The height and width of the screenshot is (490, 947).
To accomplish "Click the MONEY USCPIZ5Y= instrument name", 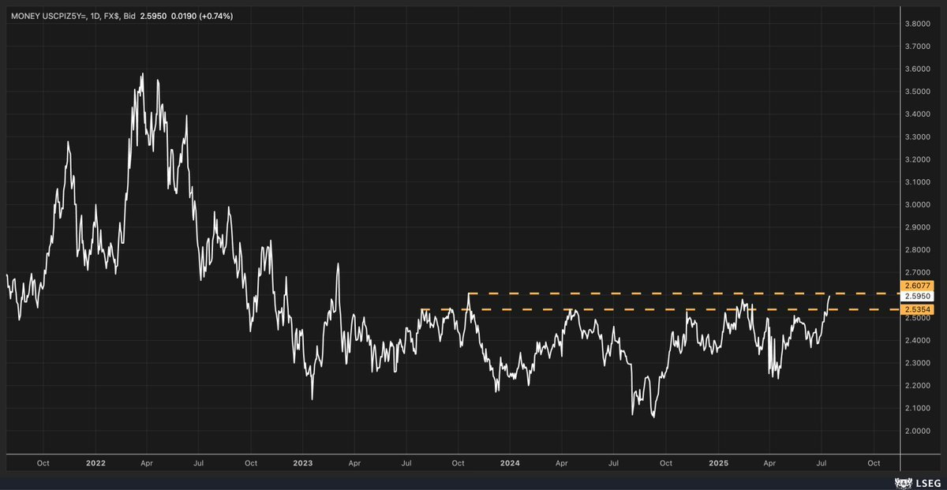I will coord(48,16).
